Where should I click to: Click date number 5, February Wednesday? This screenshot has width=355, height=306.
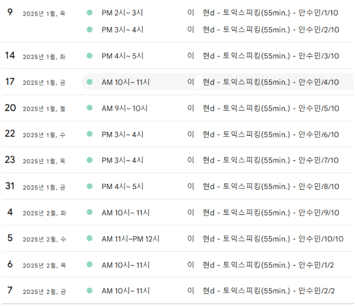pyautogui.click(x=10, y=238)
